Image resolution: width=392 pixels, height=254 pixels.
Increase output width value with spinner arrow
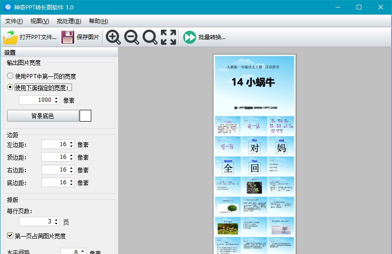point(56,98)
